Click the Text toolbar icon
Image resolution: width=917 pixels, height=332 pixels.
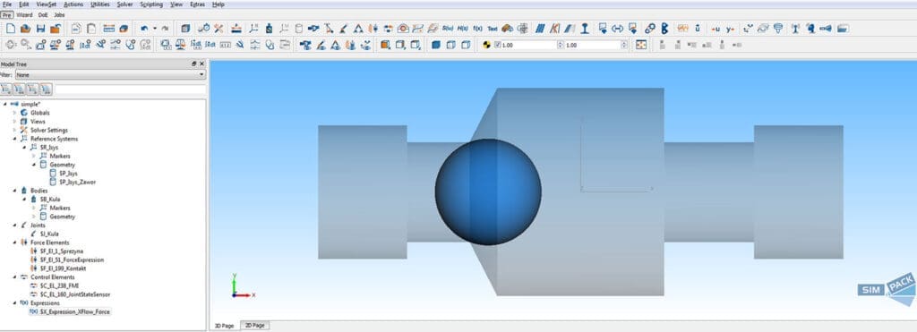(x=493, y=28)
